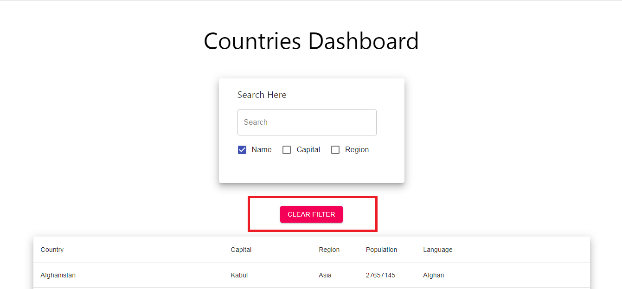Select the Country column header
Image resolution: width=622 pixels, height=289 pixels.
pyautogui.click(x=52, y=250)
